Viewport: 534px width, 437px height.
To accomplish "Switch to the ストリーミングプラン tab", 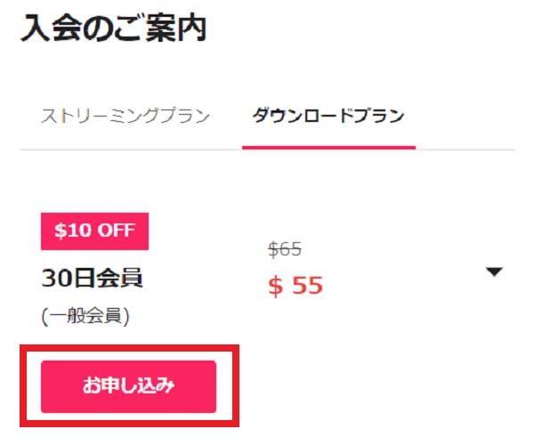I will click(x=125, y=117).
